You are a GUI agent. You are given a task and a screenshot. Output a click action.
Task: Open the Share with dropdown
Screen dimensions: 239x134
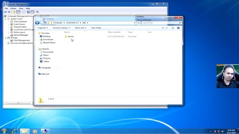coord(81,28)
